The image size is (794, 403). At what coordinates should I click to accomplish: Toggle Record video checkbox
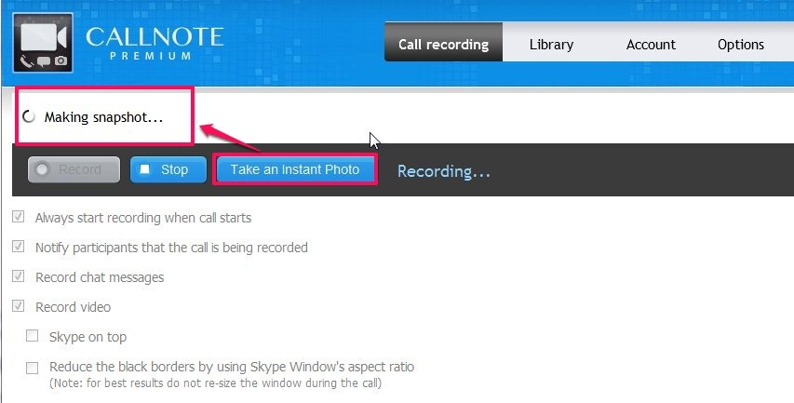click(x=19, y=306)
